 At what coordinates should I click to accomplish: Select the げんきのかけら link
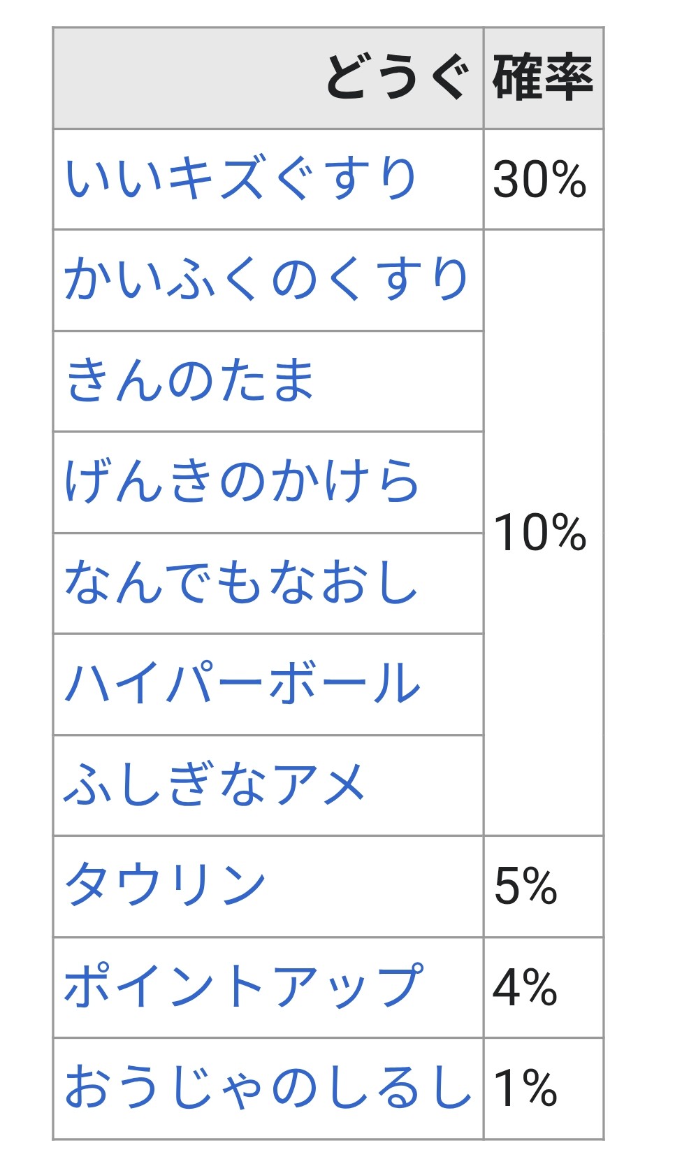242,482
